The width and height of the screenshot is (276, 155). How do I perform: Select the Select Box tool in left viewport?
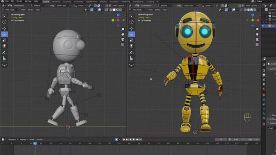4,16
